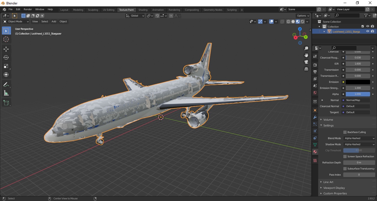Enable Subsurface Translucency checkbox

(x=345, y=169)
